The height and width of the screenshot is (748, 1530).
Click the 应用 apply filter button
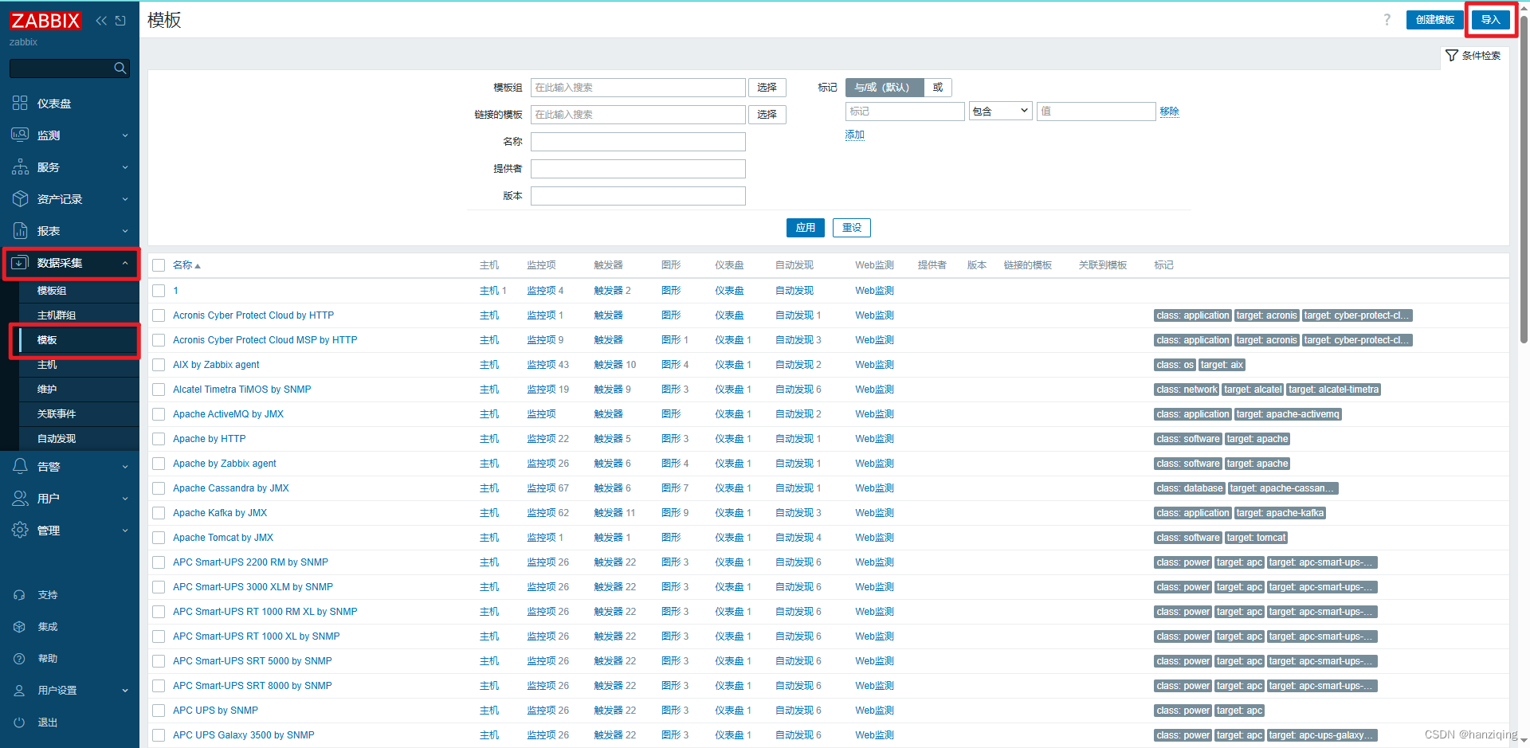(806, 228)
